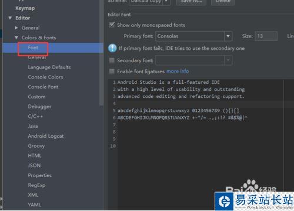Click the Consolas primary font combo box
The width and height of the screenshot is (294, 211).
pyautogui.click(x=193, y=36)
